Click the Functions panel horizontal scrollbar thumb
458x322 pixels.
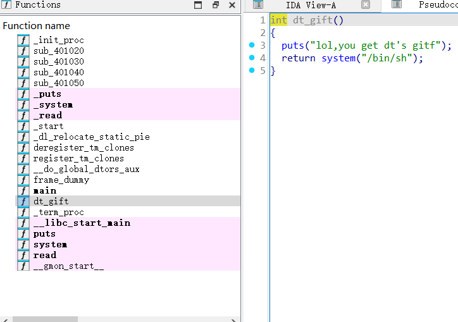tap(45, 319)
